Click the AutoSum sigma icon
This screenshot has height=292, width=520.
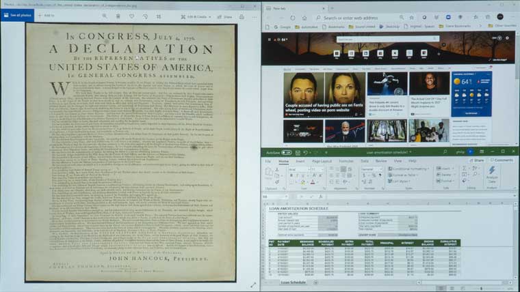pyautogui.click(x=464, y=169)
